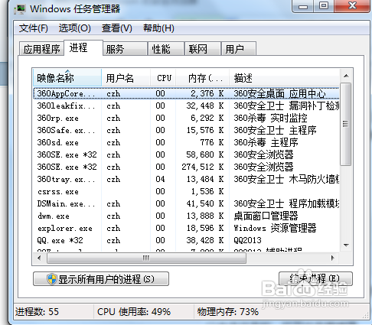Open the 文件(F) menu
Viewport: 372px width, 325px height.
tap(33, 28)
